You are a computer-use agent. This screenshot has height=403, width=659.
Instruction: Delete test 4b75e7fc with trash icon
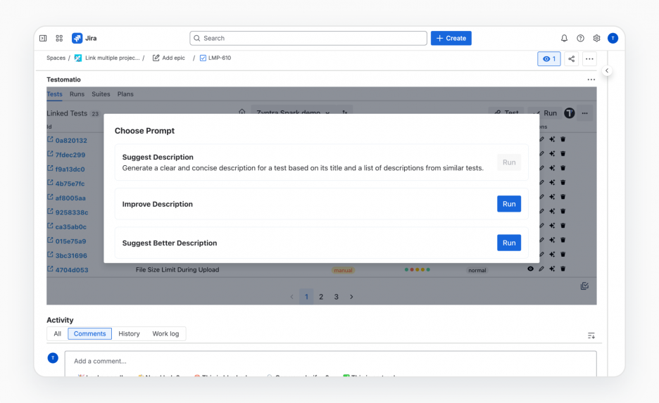tap(563, 183)
